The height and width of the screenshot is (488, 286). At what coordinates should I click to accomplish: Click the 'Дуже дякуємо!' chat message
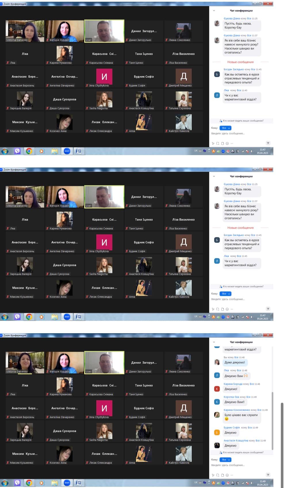(x=235, y=362)
